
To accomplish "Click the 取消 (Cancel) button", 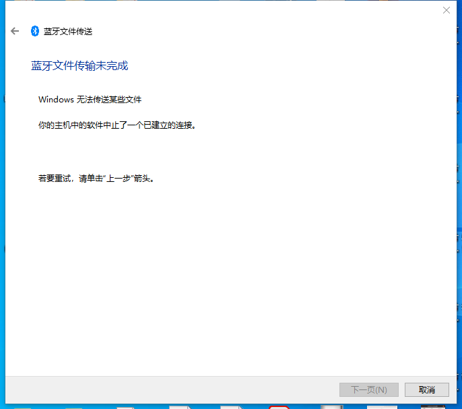I will (427, 390).
